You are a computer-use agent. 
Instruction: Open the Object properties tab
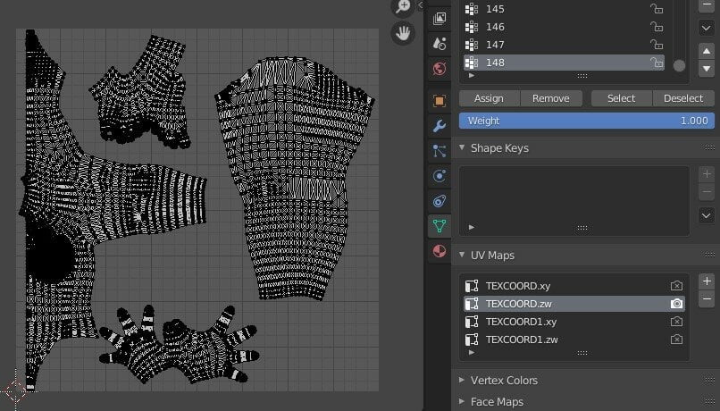[440, 101]
